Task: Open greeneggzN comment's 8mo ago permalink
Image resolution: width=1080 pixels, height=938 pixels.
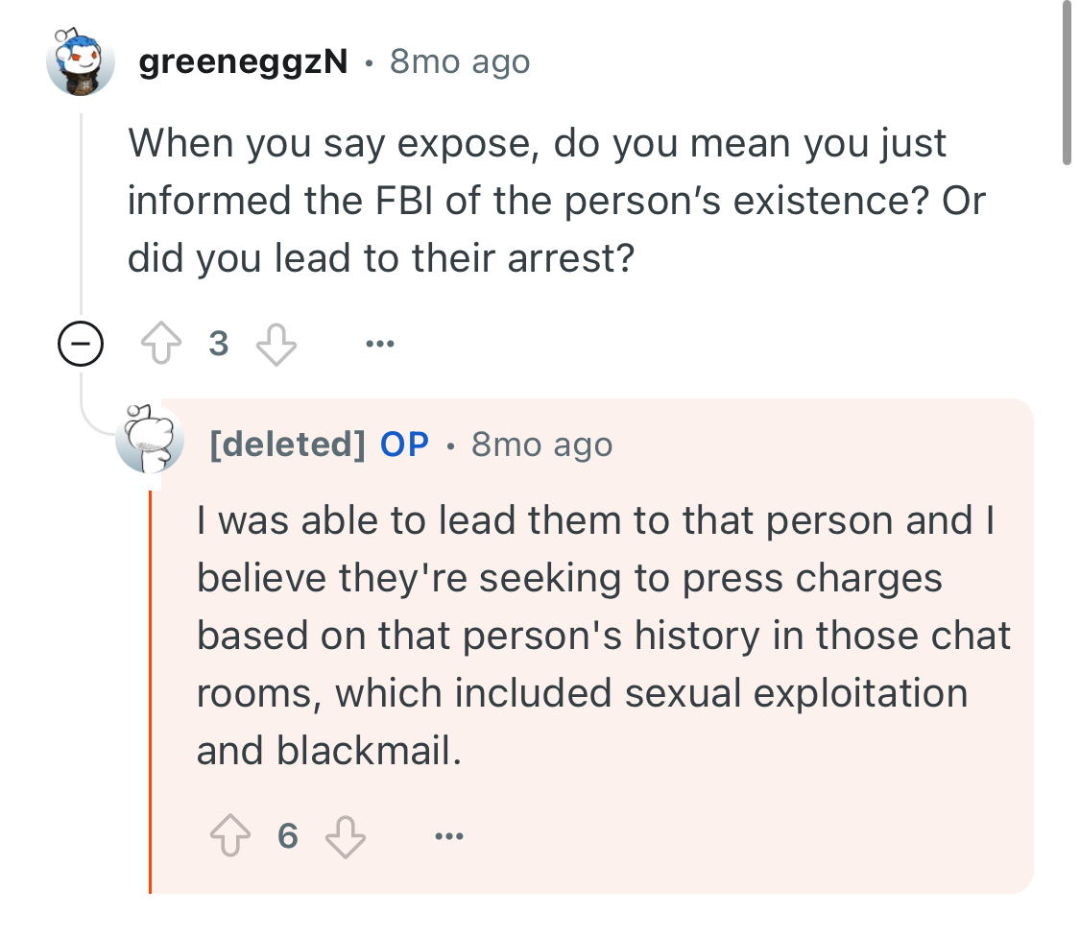Action: point(460,61)
